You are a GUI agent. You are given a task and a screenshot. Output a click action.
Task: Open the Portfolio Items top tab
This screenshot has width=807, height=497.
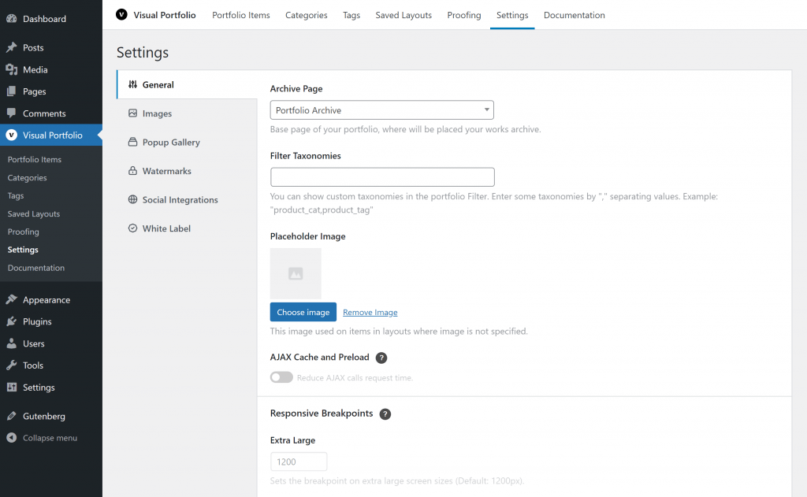(x=241, y=15)
